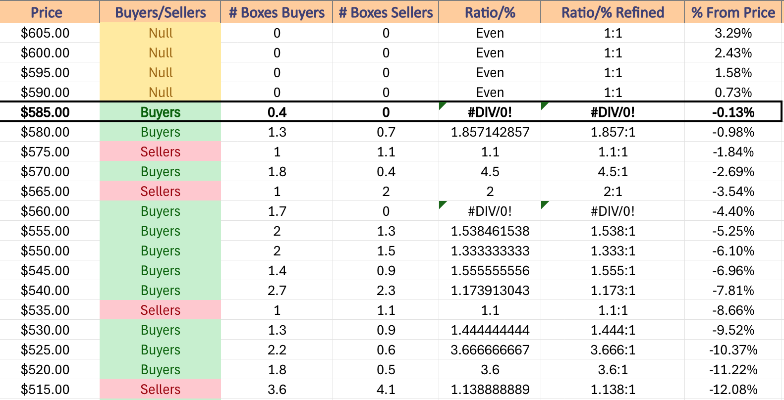Click the red Sellers cell for $575.00
Screen dimensions: 784x400
[x=160, y=151]
